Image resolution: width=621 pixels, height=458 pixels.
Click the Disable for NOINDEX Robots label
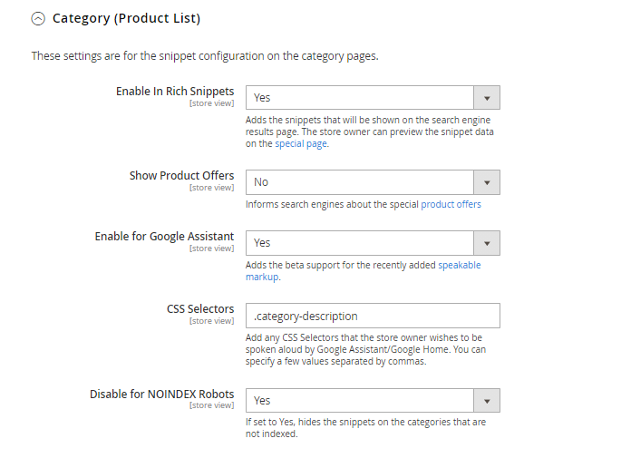tap(161, 395)
